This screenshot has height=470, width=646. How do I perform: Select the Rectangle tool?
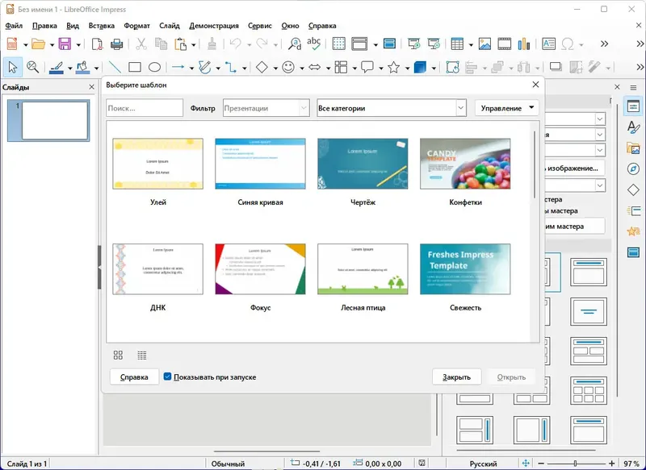coord(136,67)
